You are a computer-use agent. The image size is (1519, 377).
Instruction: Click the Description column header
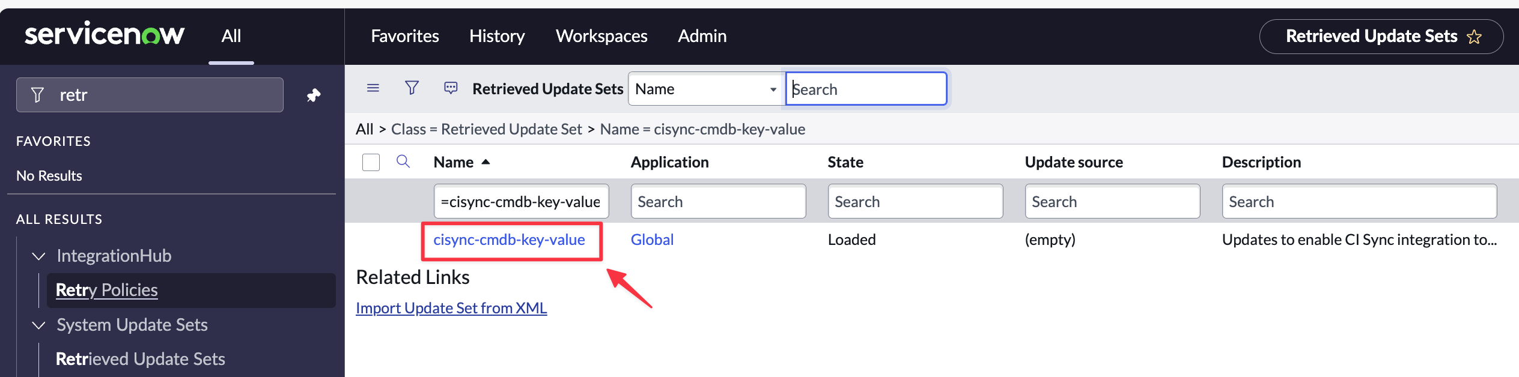(1261, 162)
